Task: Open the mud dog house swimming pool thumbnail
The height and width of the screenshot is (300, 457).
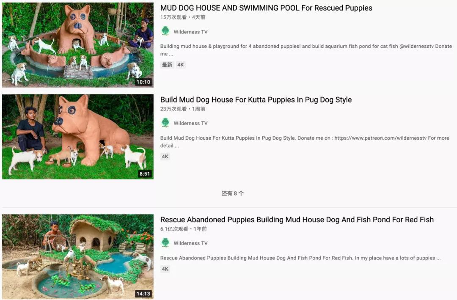Action: tap(78, 45)
